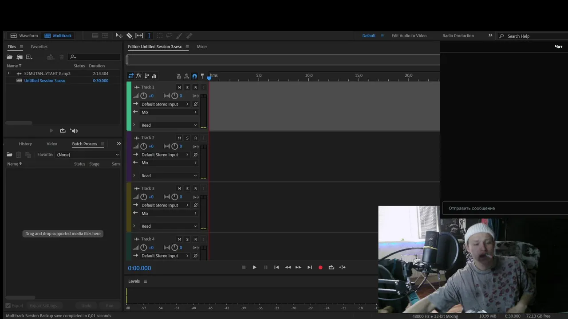Open Track 2 Default Stereo Input dropdown

[x=165, y=155]
